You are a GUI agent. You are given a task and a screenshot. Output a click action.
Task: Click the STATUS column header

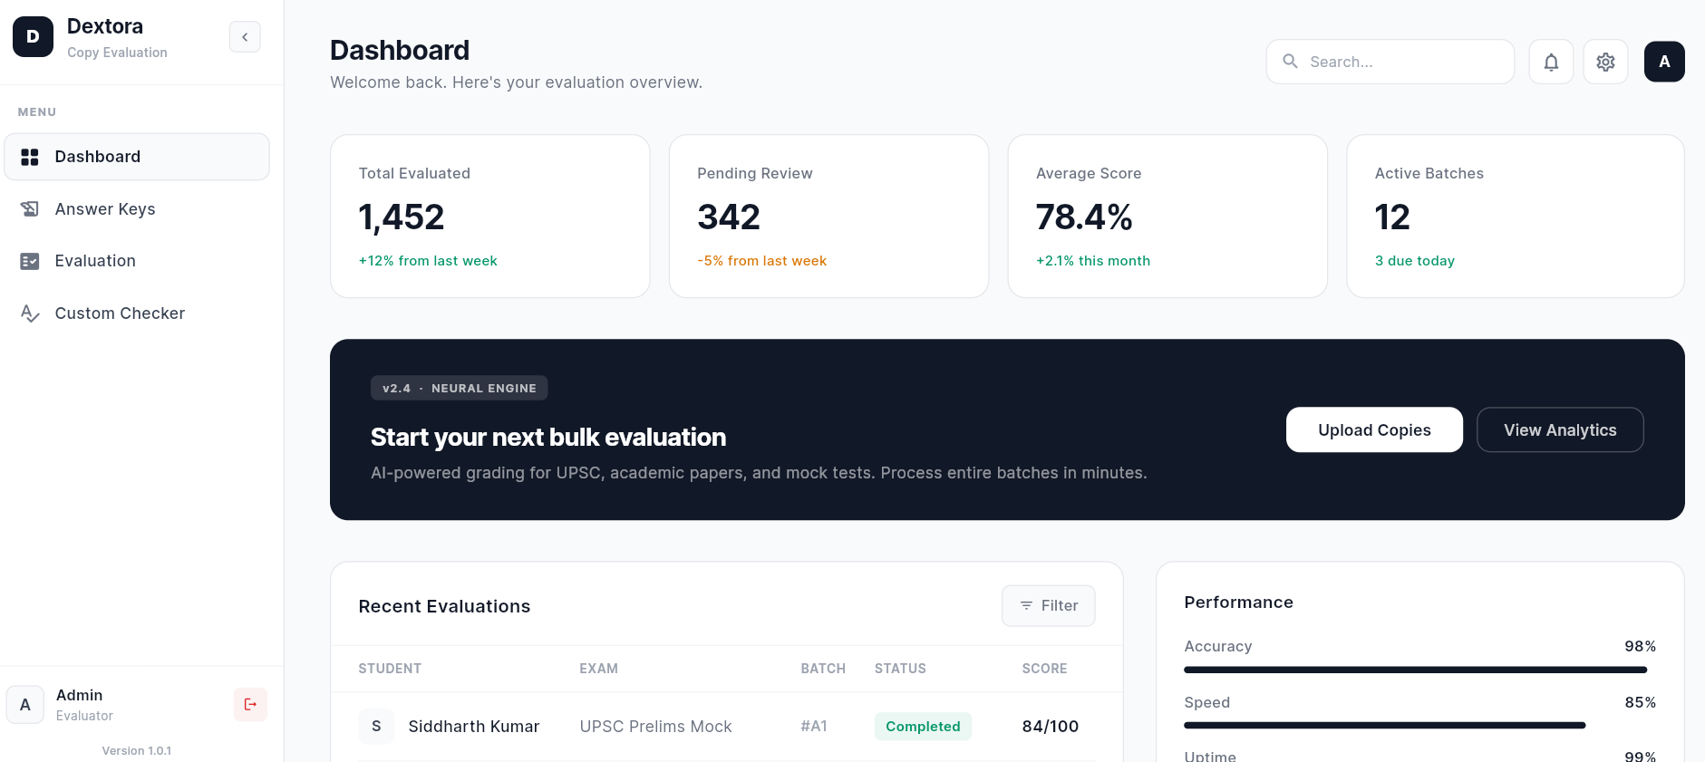pos(900,669)
